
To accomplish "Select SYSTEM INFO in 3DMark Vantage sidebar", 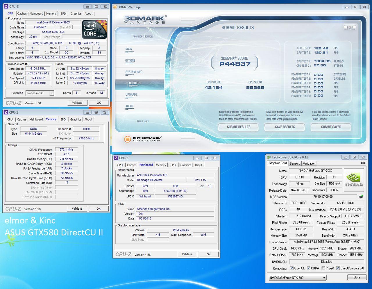I will pyautogui.click(x=134, y=72).
